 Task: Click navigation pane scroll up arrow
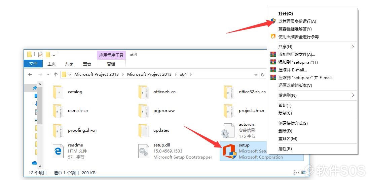pyautogui.click(x=40, y=84)
